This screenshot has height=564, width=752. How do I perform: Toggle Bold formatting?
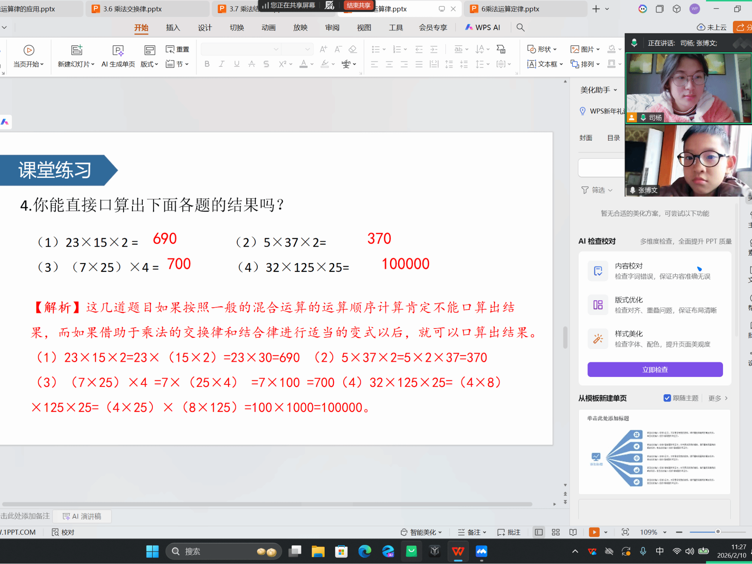(207, 64)
